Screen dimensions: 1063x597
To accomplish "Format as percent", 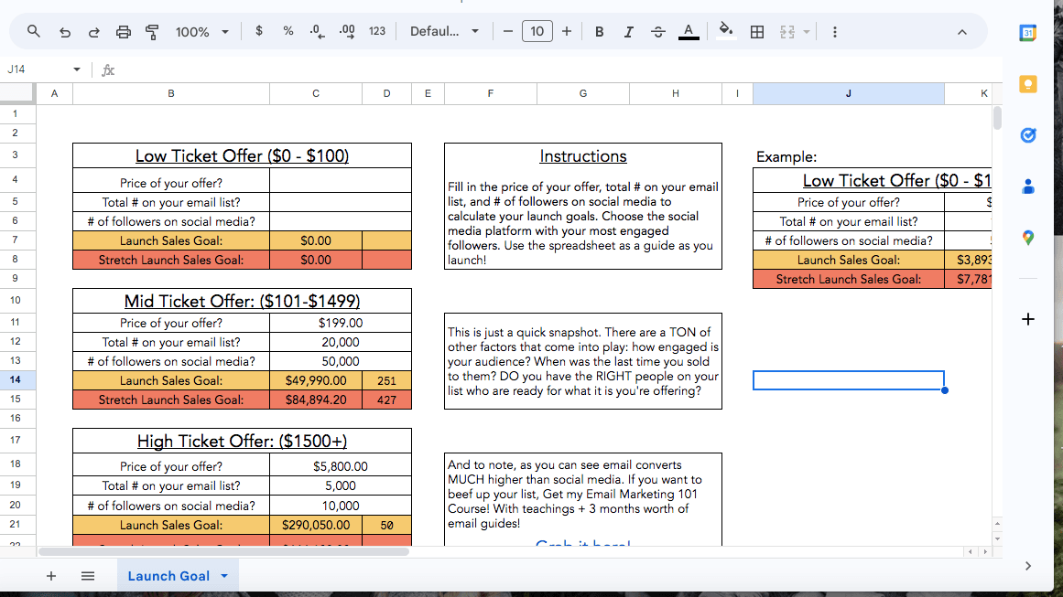I will point(288,31).
